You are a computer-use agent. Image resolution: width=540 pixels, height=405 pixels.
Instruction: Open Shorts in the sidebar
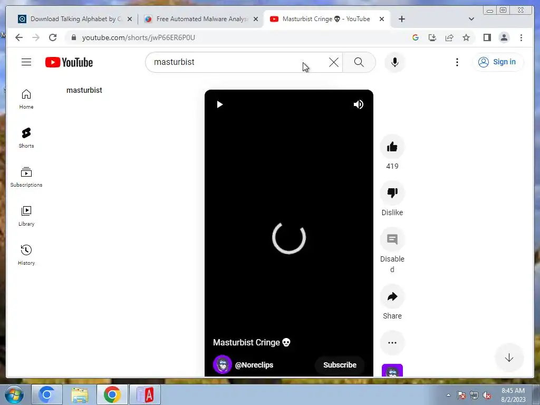point(26,138)
